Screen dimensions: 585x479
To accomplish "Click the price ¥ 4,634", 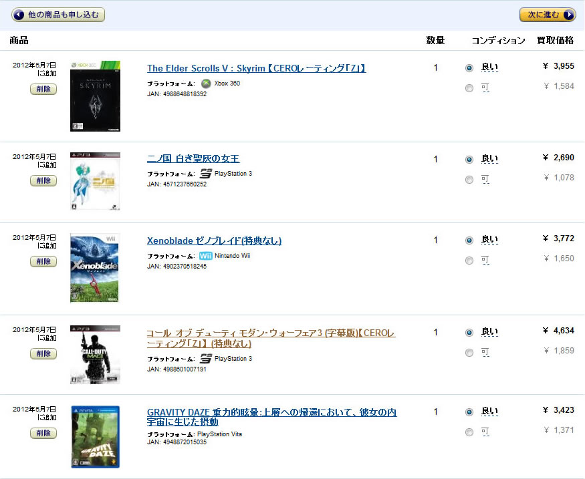I will (558, 330).
